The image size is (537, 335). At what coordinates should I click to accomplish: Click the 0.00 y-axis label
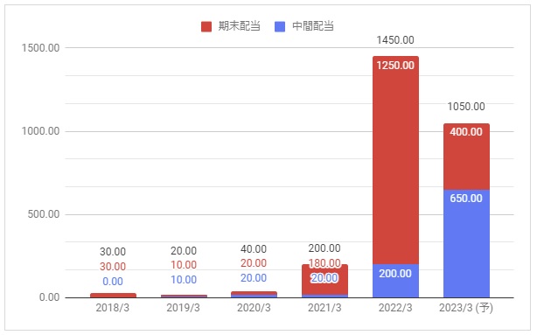(x=49, y=297)
